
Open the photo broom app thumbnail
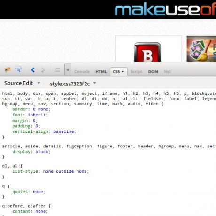coord(201,49)
